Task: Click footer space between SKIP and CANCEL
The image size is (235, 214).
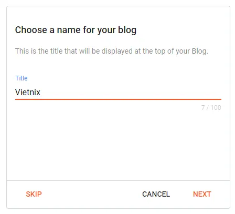Action: click(x=92, y=194)
